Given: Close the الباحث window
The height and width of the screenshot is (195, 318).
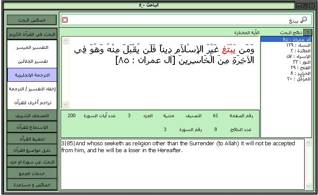Looking at the screenshot, I should [x=312, y=6].
